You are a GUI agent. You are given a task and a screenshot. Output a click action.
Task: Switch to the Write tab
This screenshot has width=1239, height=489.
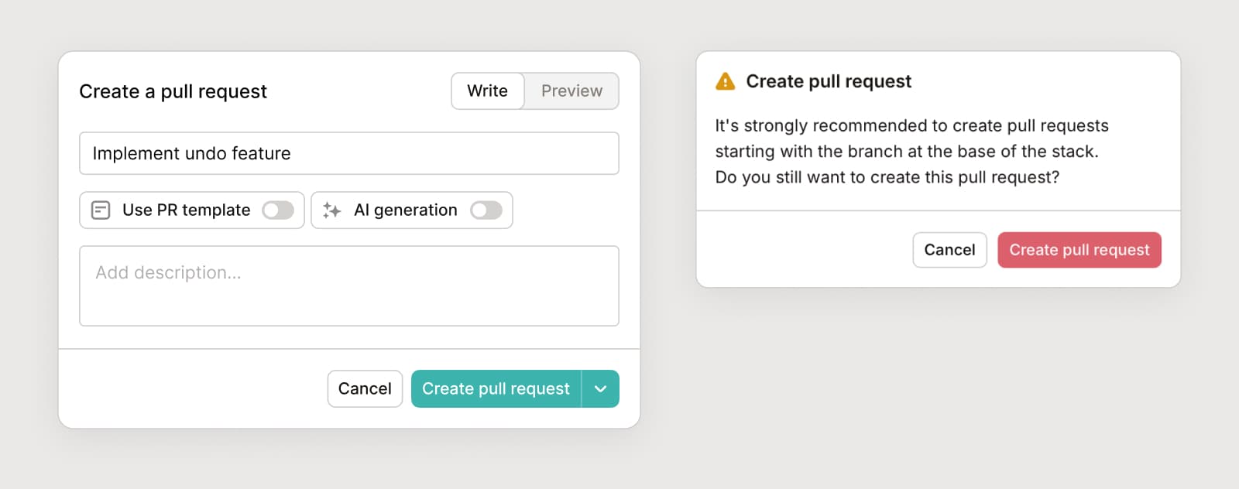[x=487, y=91]
